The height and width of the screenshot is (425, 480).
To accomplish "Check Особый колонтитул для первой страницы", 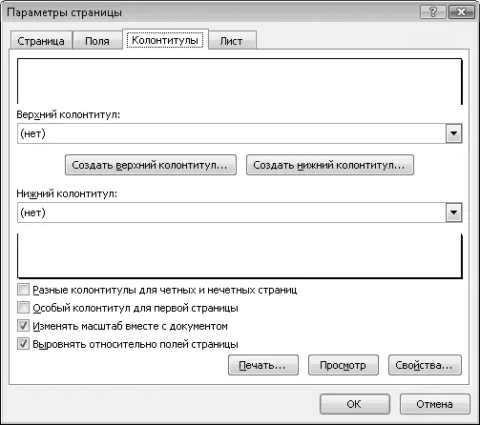I will point(23,308).
